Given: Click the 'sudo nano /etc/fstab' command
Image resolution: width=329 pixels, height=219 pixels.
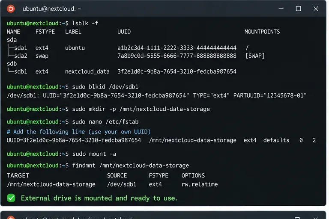Looking at the screenshot, I should 105,122.
